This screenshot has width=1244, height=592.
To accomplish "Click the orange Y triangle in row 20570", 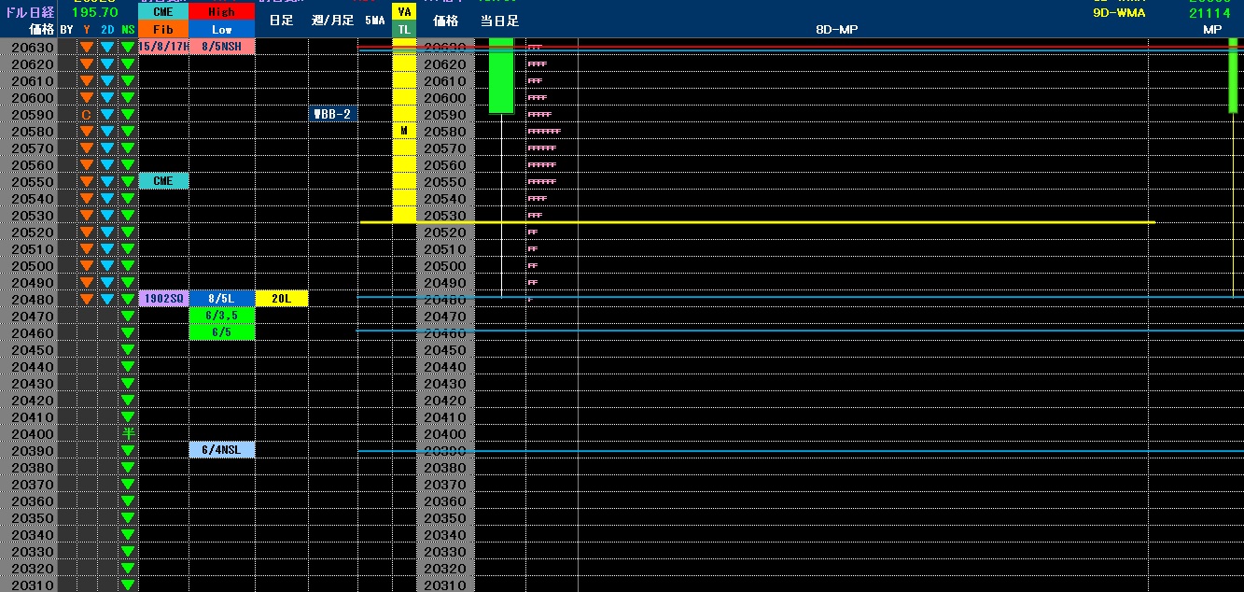I will (x=87, y=148).
